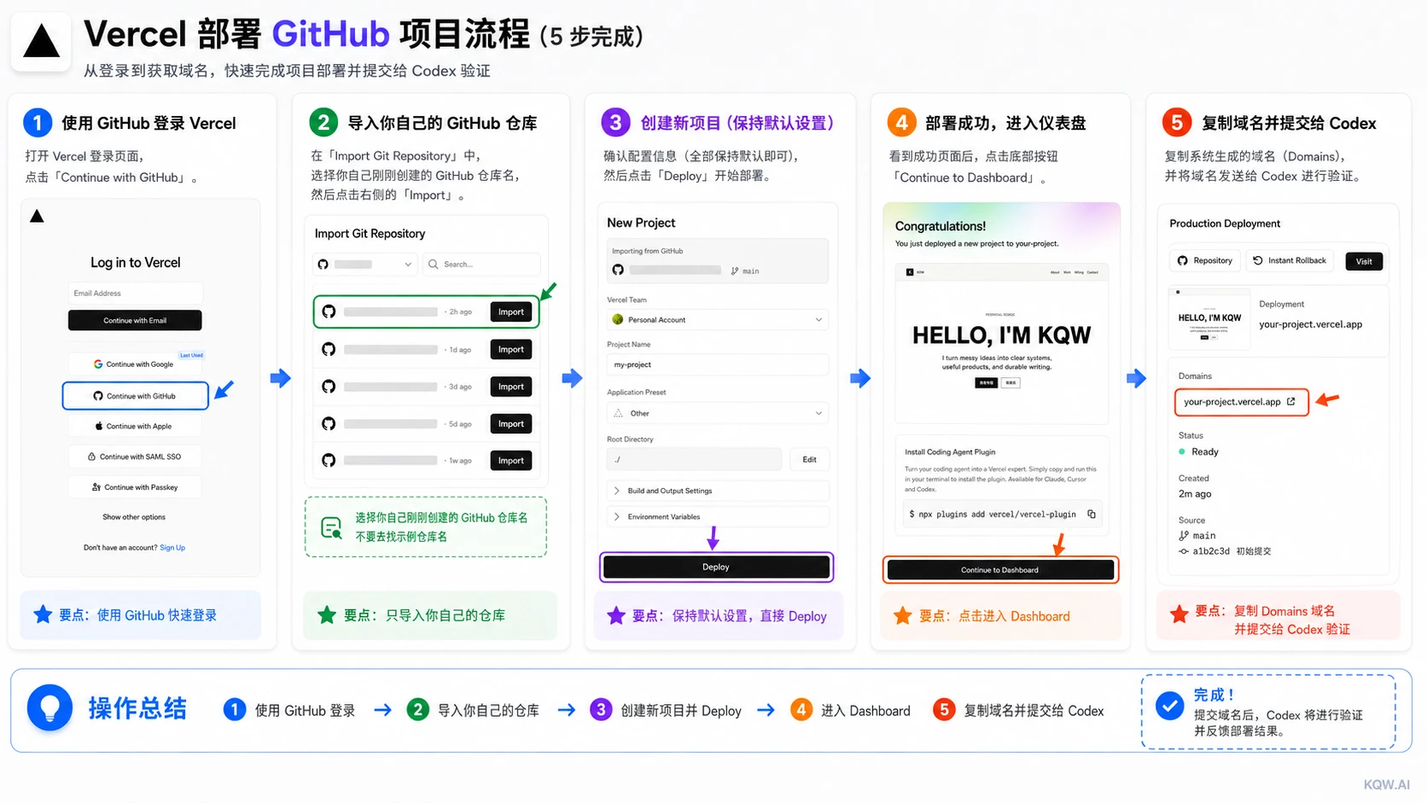1427x803 pixels.
Task: Open the small deployment preview thumbnail
Action: [x=1209, y=318]
